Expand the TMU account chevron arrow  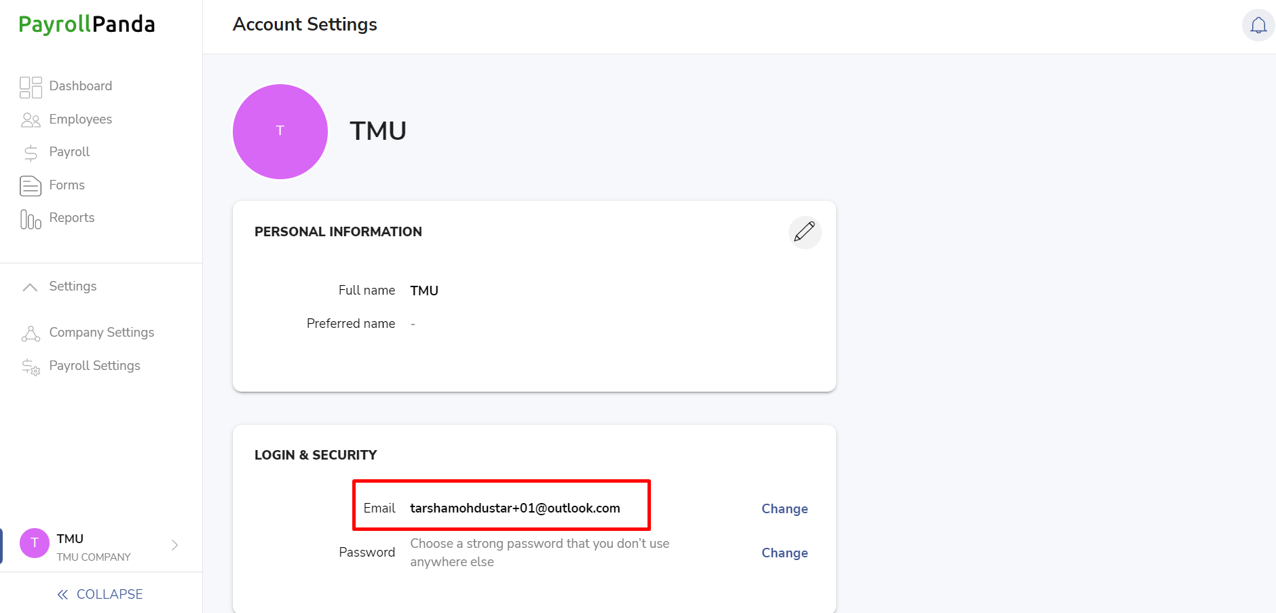pos(174,545)
